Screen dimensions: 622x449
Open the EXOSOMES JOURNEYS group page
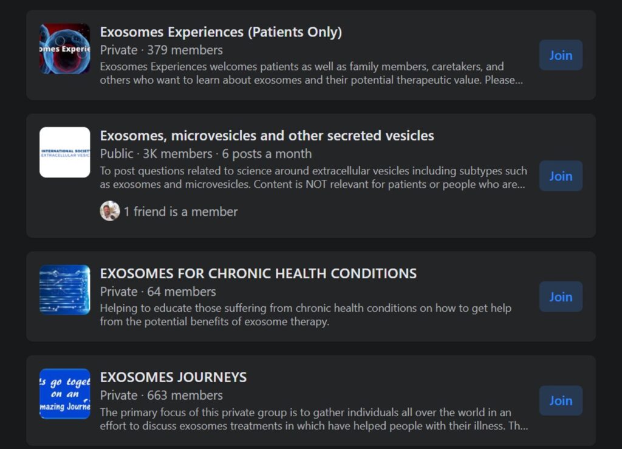[174, 377]
